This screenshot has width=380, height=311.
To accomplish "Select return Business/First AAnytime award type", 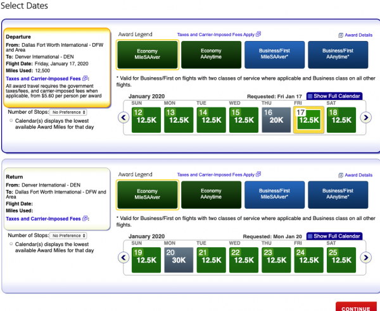I will coord(338,194).
